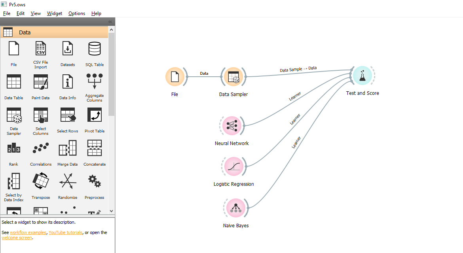This screenshot has width=463, height=253.
Task: Select the CSV File Import widget
Action: (x=40, y=48)
